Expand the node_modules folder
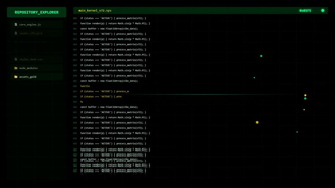The height and width of the screenshot is (188, 335). point(37,68)
